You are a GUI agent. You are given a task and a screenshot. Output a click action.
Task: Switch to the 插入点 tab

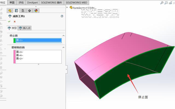[25, 28]
